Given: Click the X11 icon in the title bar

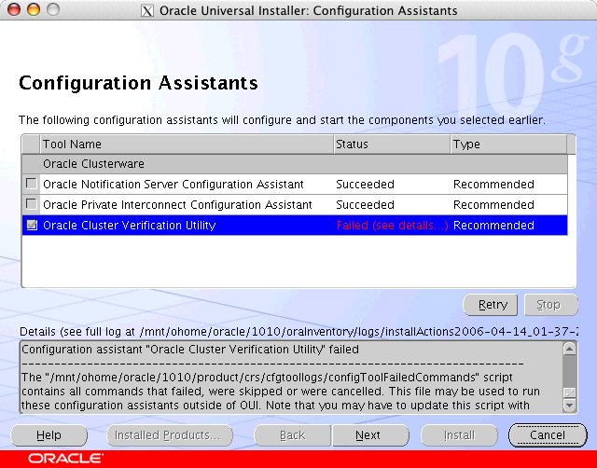Looking at the screenshot, I should click(x=146, y=11).
